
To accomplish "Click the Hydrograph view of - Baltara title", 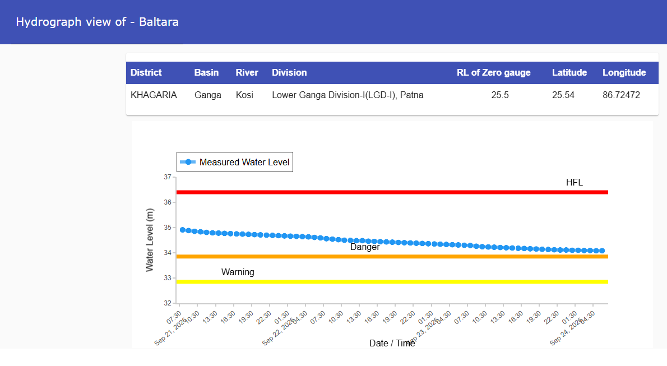I will [x=97, y=22].
